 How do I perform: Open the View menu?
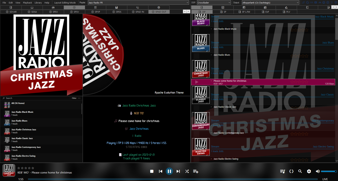18,3
